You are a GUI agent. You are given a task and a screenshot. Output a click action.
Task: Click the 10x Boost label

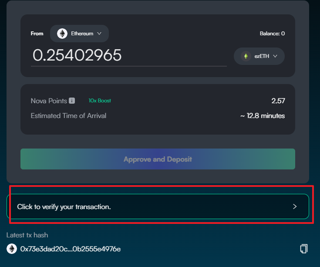(100, 101)
